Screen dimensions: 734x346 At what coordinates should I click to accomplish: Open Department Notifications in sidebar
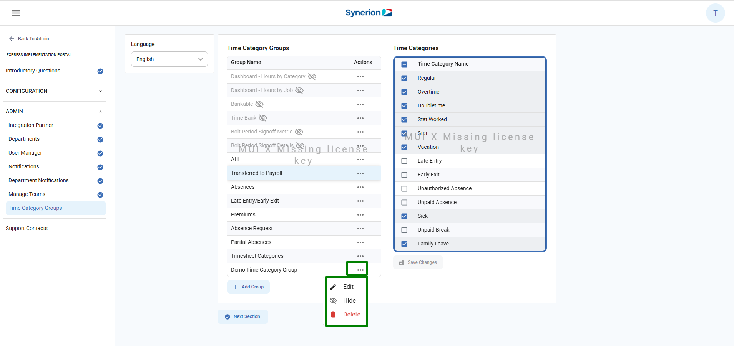pyautogui.click(x=38, y=180)
